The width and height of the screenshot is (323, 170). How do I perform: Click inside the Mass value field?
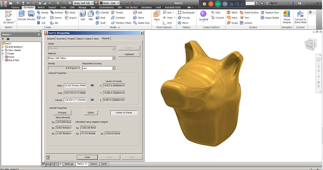[76, 85]
